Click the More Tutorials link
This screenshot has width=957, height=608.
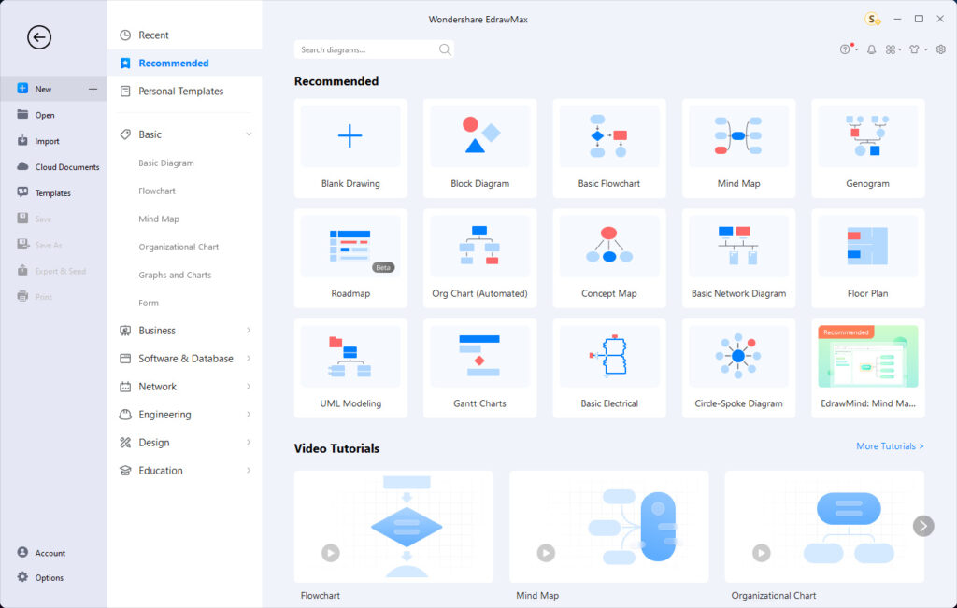(890, 446)
